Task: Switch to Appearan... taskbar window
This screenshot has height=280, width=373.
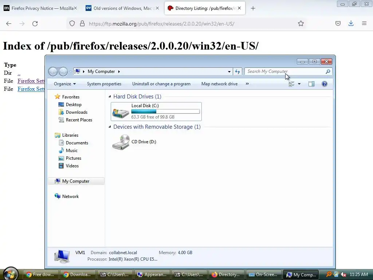Action: (x=152, y=275)
